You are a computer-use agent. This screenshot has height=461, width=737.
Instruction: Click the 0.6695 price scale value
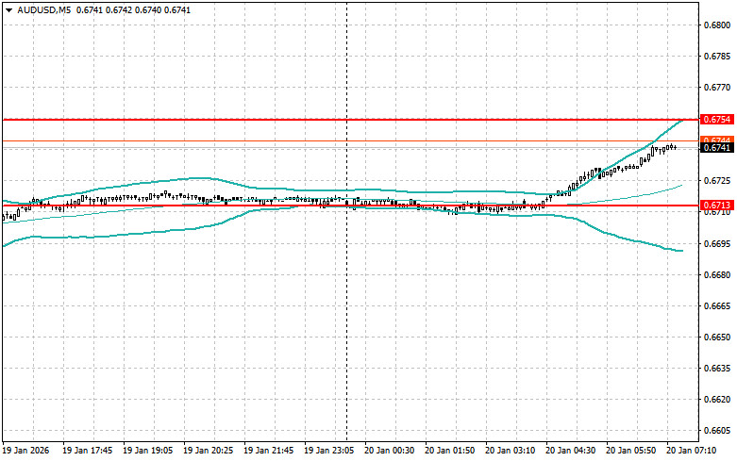point(717,243)
